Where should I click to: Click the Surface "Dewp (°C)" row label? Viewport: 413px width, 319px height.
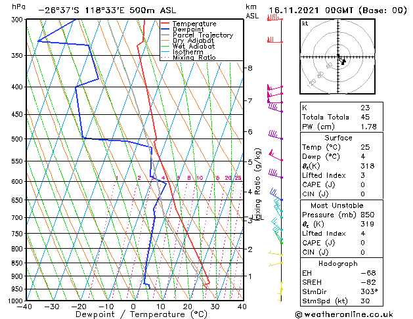point(321,157)
